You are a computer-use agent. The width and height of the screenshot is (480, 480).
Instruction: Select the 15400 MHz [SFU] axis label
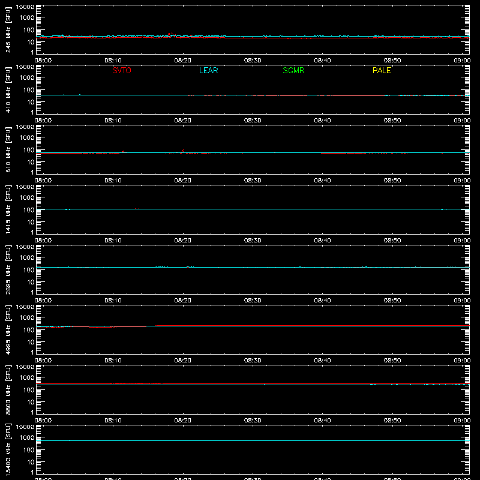point(8,449)
